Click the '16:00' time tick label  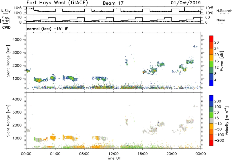tap(142, 154)
